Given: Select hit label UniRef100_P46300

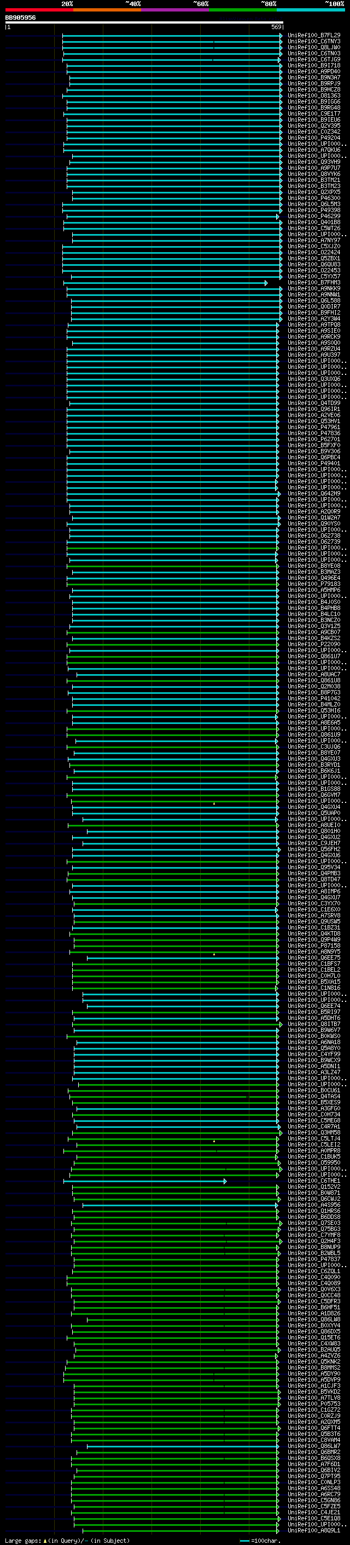Looking at the screenshot, I should coord(314,198).
